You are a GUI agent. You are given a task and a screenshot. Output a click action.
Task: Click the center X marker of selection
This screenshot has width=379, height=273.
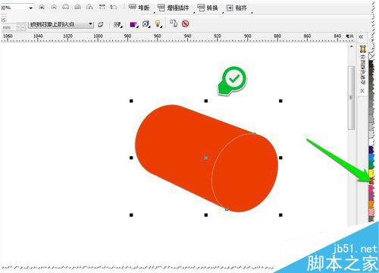tap(206, 158)
